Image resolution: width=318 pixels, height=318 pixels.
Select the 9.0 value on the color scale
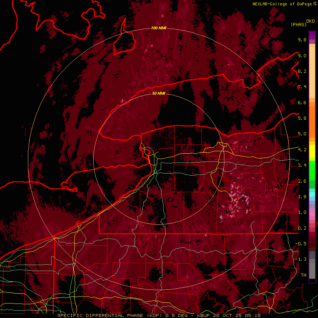[x=302, y=55]
